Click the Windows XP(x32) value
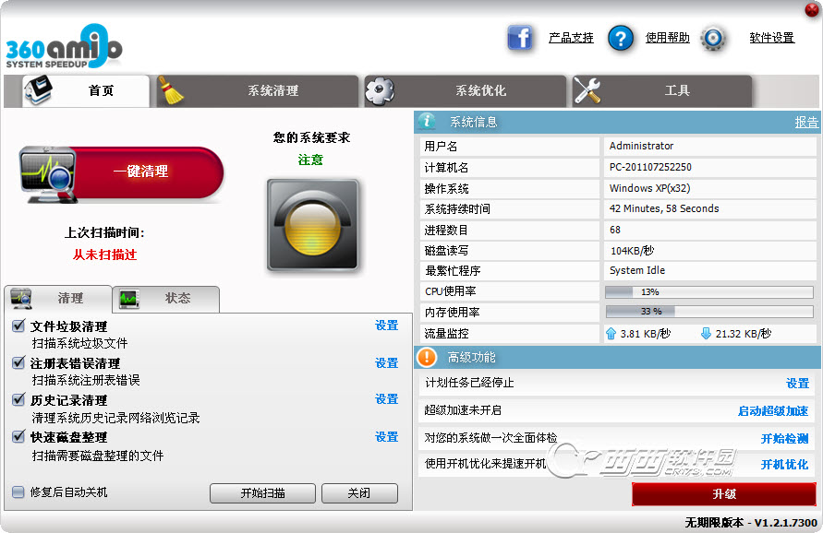 pyautogui.click(x=649, y=187)
